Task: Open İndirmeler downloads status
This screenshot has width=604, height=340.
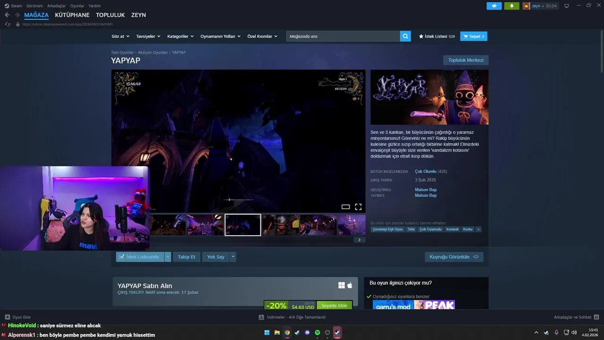Action: pyautogui.click(x=293, y=317)
